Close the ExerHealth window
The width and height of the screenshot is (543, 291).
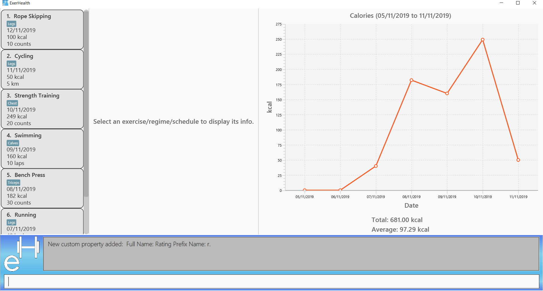(534, 3)
